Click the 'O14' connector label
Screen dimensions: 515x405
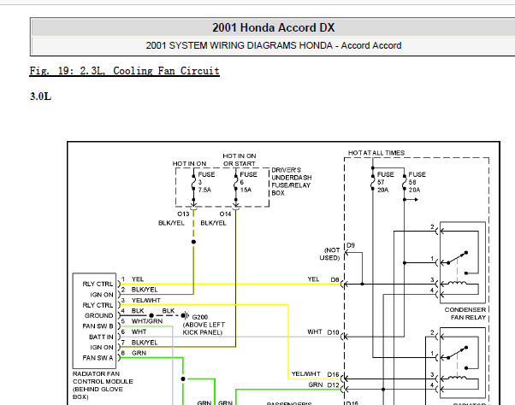tap(225, 214)
